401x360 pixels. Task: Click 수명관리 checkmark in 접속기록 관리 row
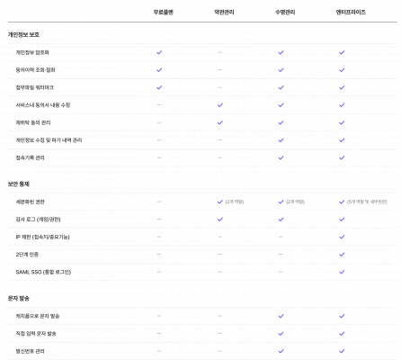[x=281, y=157]
